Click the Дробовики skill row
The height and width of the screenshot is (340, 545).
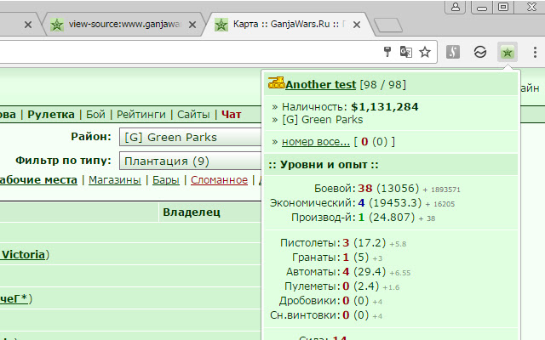(330, 300)
